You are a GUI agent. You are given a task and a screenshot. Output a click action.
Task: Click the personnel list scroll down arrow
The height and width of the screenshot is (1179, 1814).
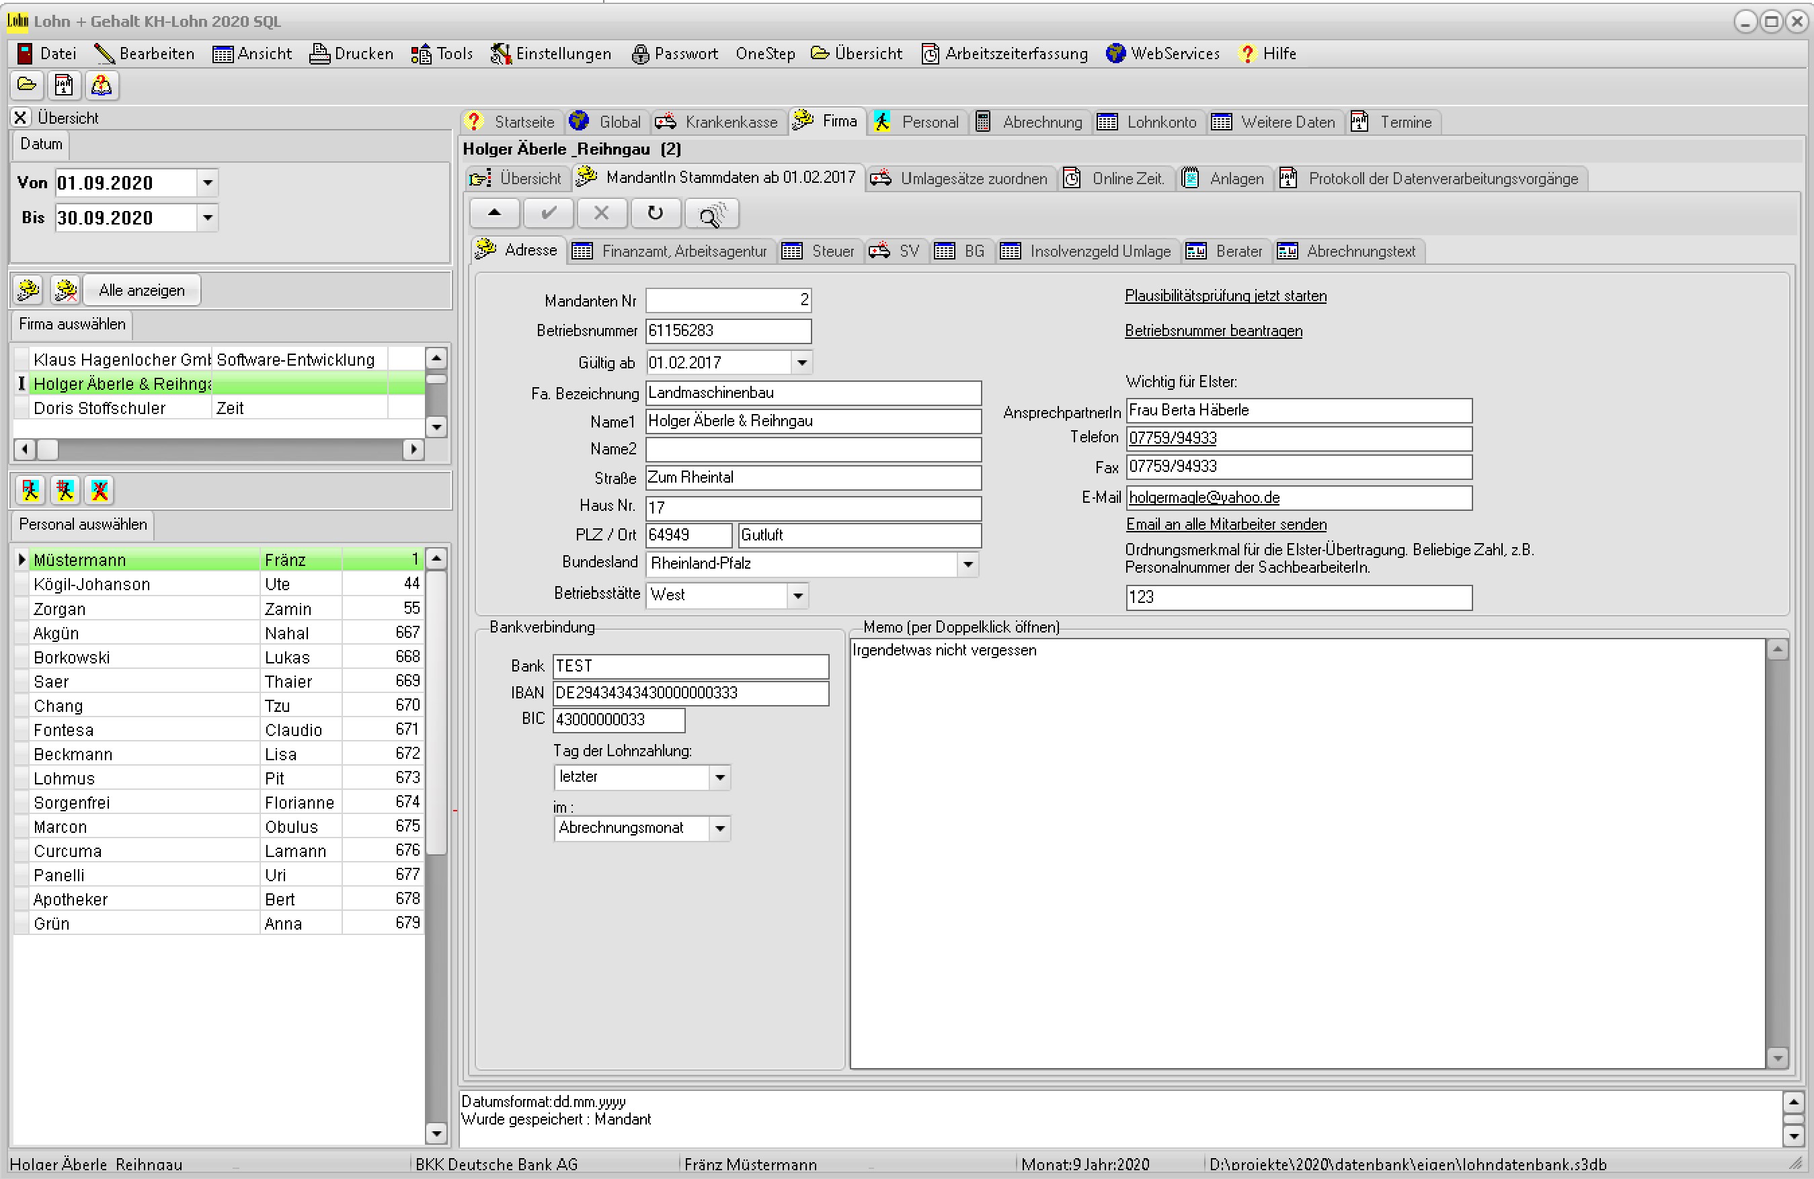436,1133
